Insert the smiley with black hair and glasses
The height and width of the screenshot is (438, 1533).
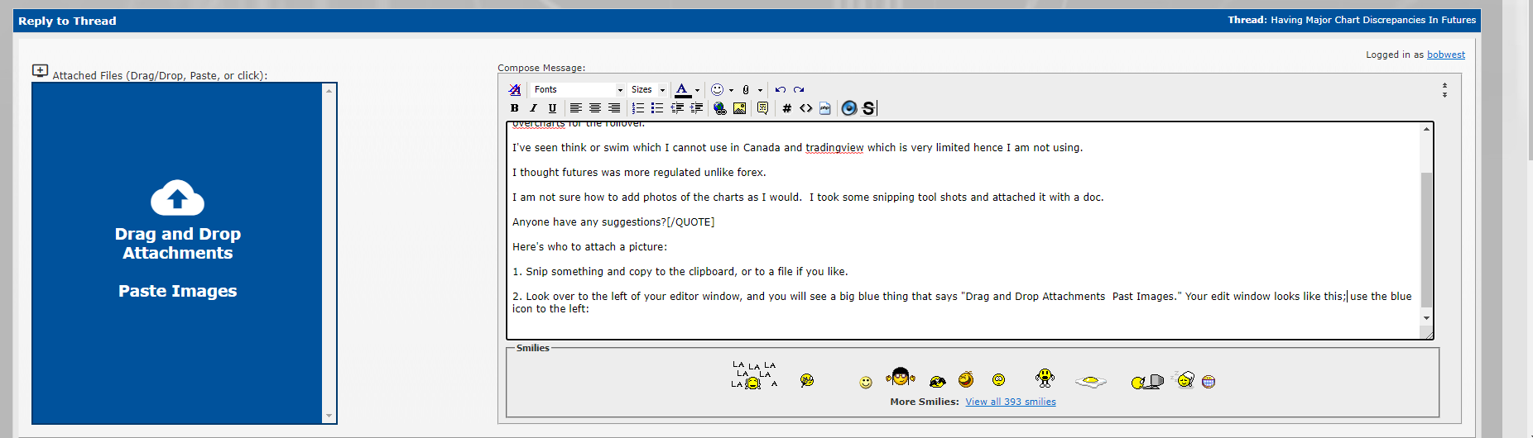(901, 377)
